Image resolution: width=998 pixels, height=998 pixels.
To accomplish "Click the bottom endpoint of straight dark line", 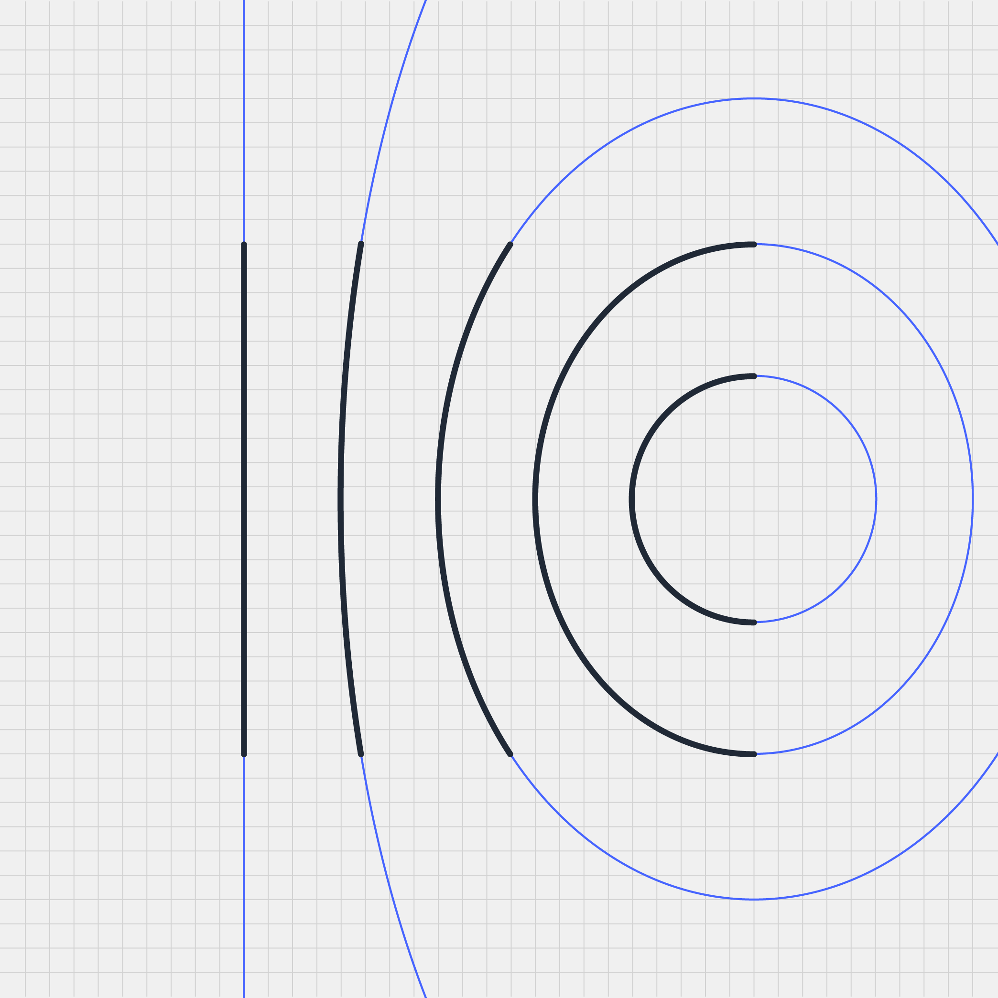I will [244, 754].
